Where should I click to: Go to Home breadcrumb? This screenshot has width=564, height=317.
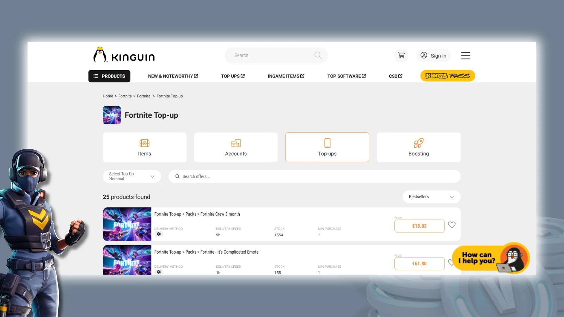pyautogui.click(x=108, y=96)
